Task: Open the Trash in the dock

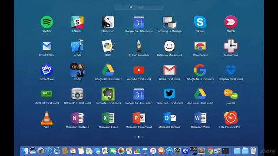Action: click(253, 151)
